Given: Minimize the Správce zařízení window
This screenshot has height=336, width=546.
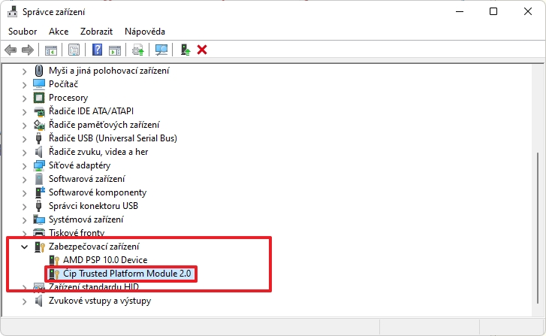Looking at the screenshot, I should tap(460, 11).
